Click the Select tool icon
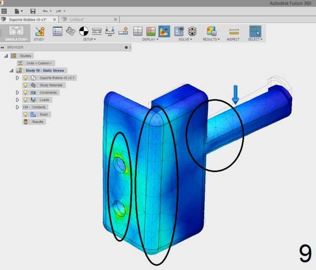 point(255,31)
